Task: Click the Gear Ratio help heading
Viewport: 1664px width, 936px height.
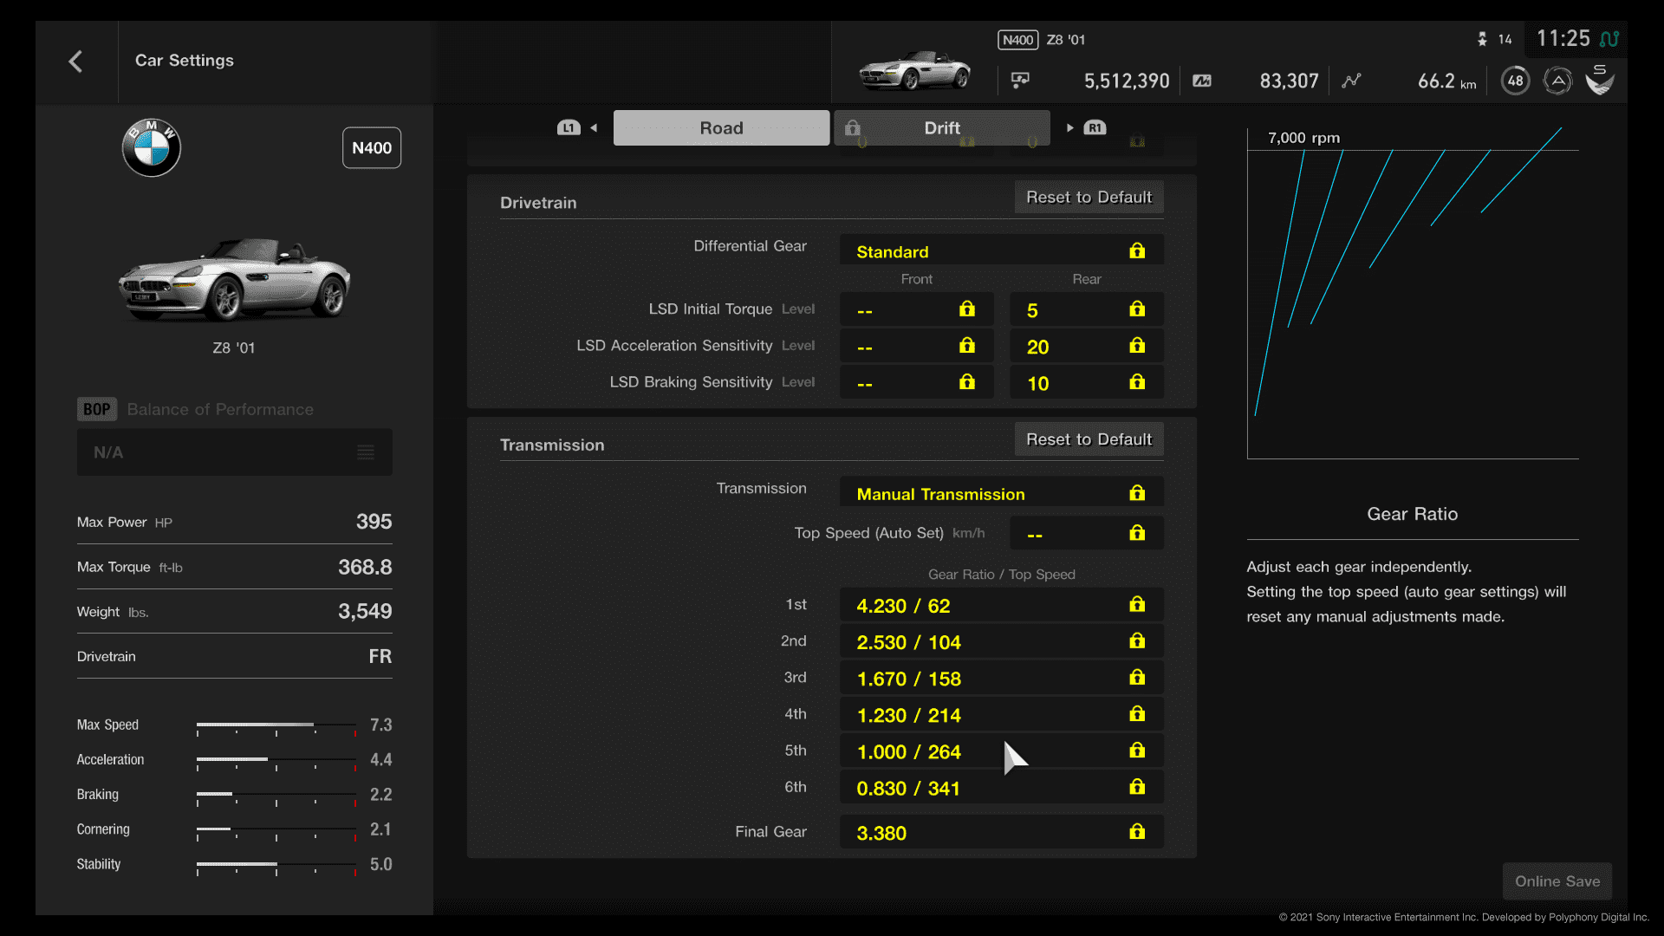Action: (1413, 514)
